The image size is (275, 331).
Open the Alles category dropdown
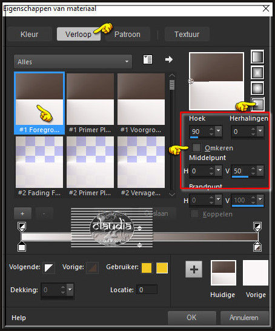73,62
